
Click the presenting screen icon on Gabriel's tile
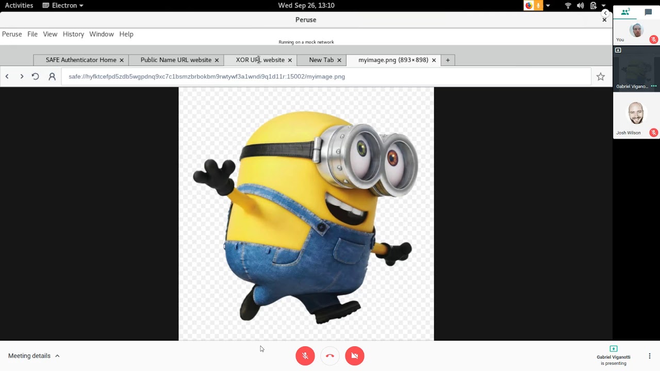[618, 50]
